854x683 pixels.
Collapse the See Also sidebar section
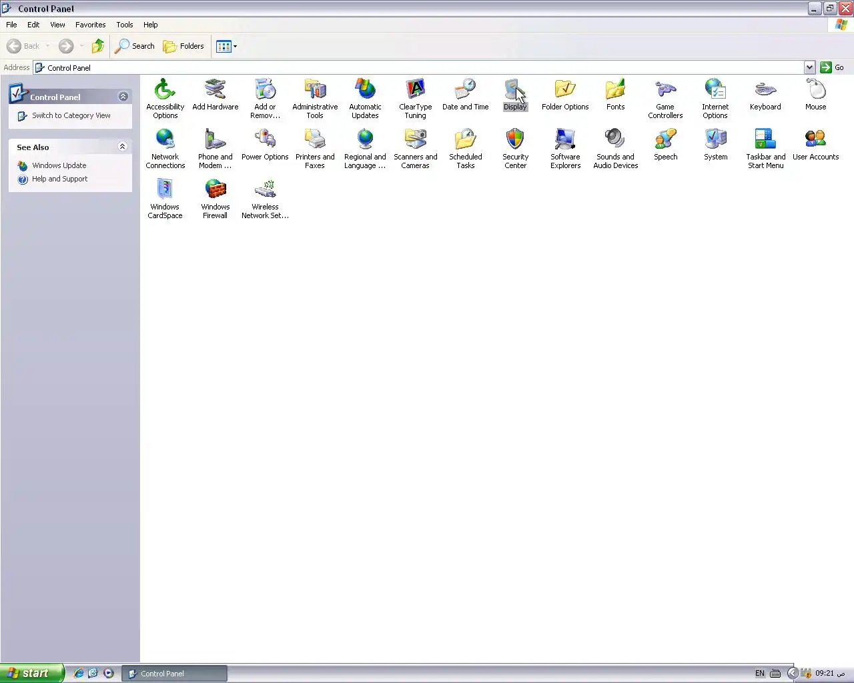[122, 147]
